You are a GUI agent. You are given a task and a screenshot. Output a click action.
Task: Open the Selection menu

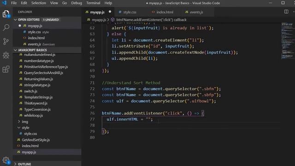tap(39, 3)
